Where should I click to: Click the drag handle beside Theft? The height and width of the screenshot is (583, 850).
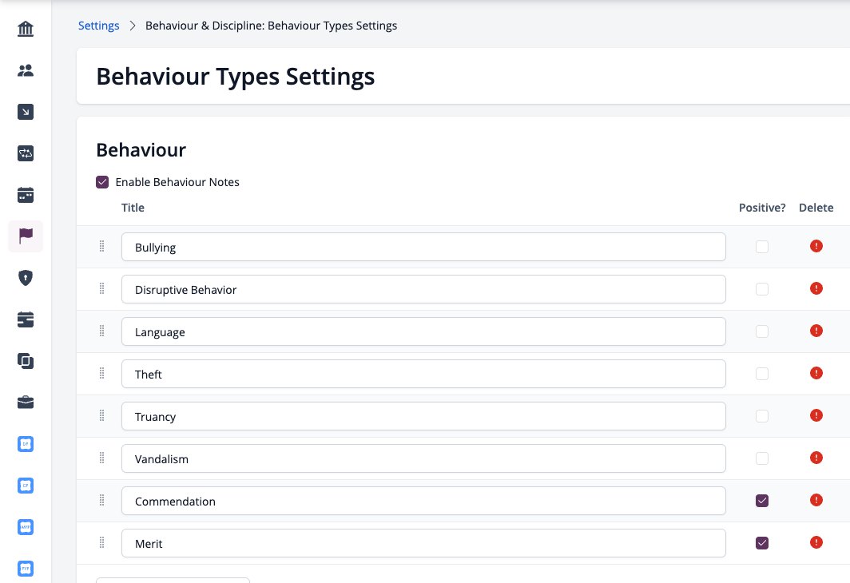102,373
